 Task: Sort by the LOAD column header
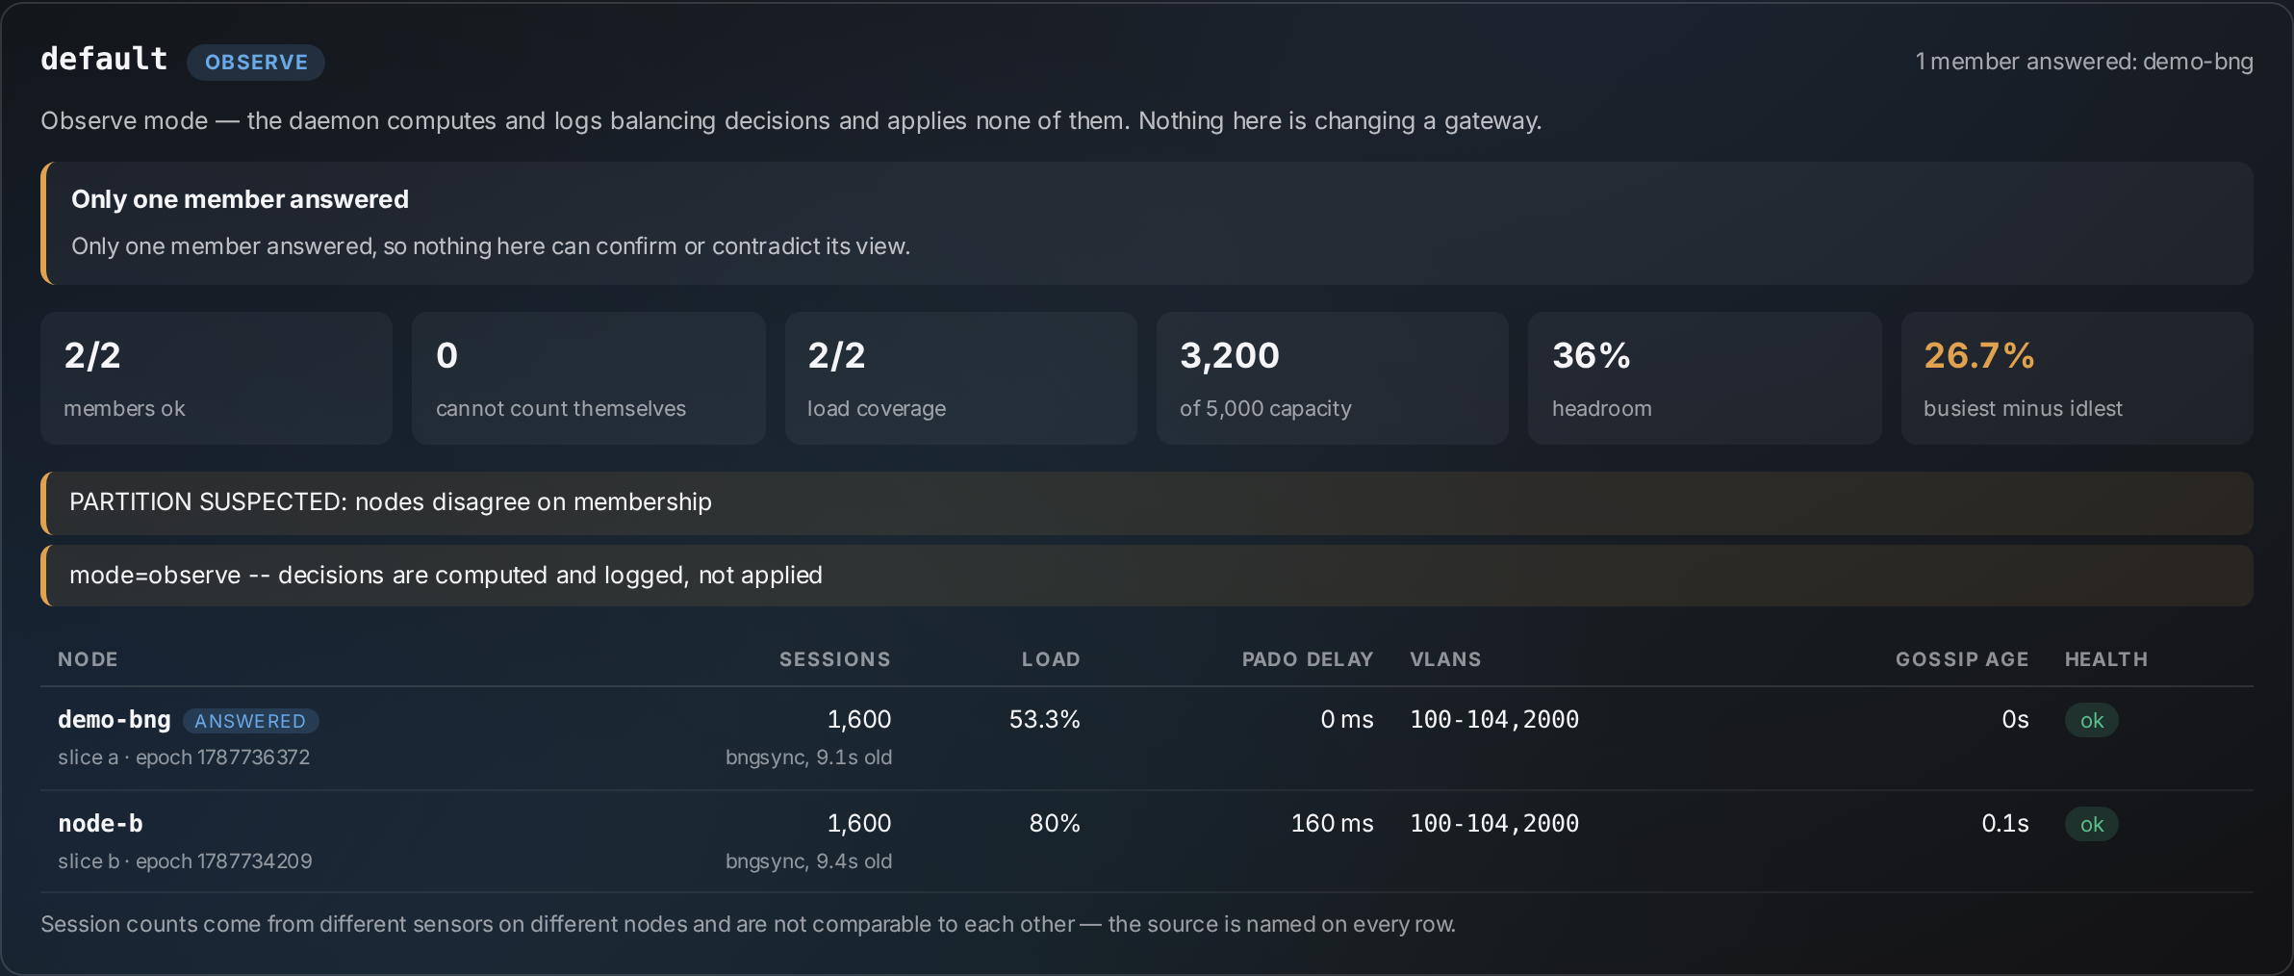1051,659
